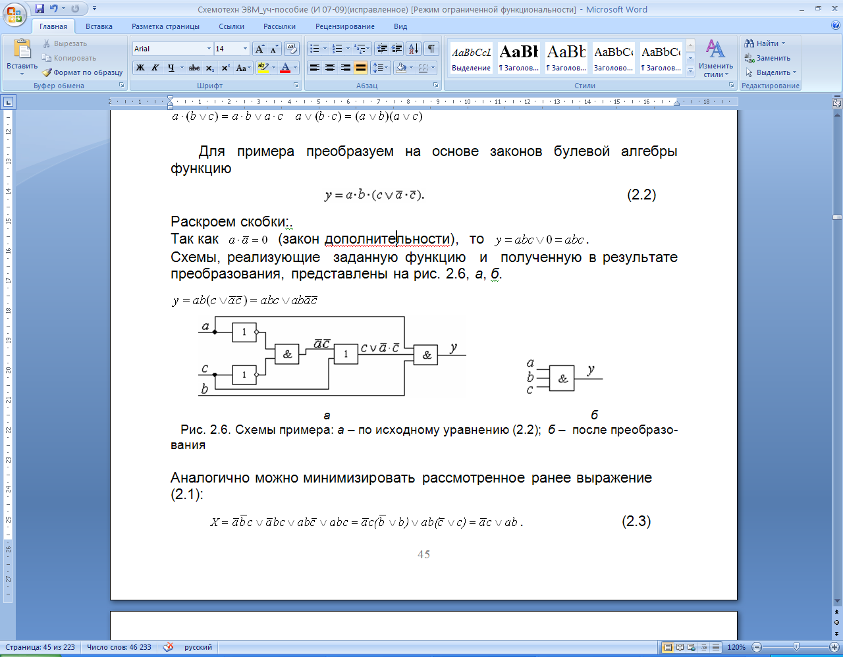
Task: Toggle Underline (Ч) formatting
Action: point(171,68)
